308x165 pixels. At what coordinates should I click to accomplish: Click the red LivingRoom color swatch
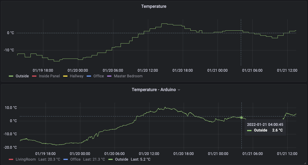[11, 159]
